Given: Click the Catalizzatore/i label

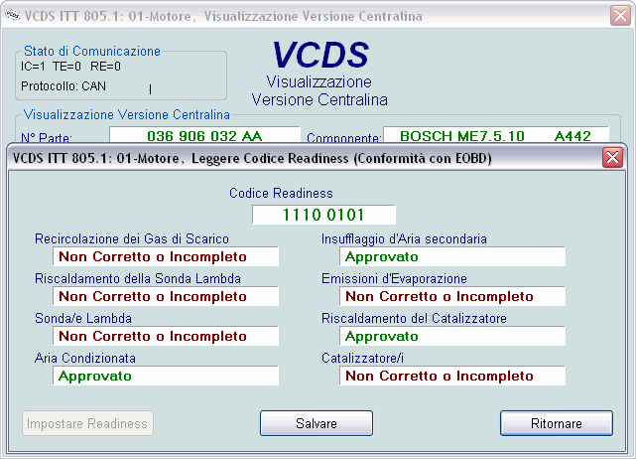Looking at the screenshot, I should click(362, 358).
